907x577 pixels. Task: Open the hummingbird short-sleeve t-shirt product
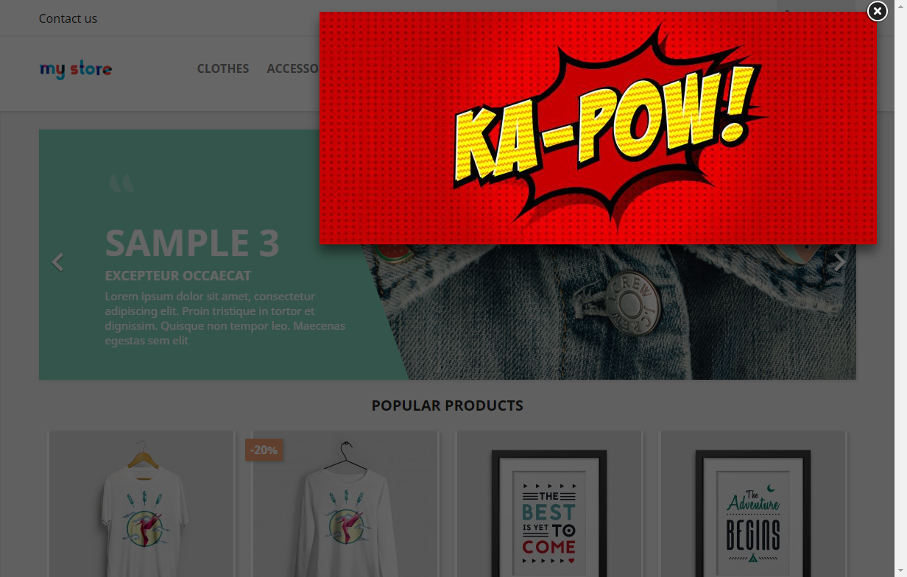(141, 504)
